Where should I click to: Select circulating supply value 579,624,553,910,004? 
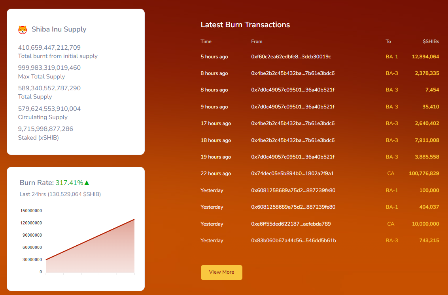(49, 108)
